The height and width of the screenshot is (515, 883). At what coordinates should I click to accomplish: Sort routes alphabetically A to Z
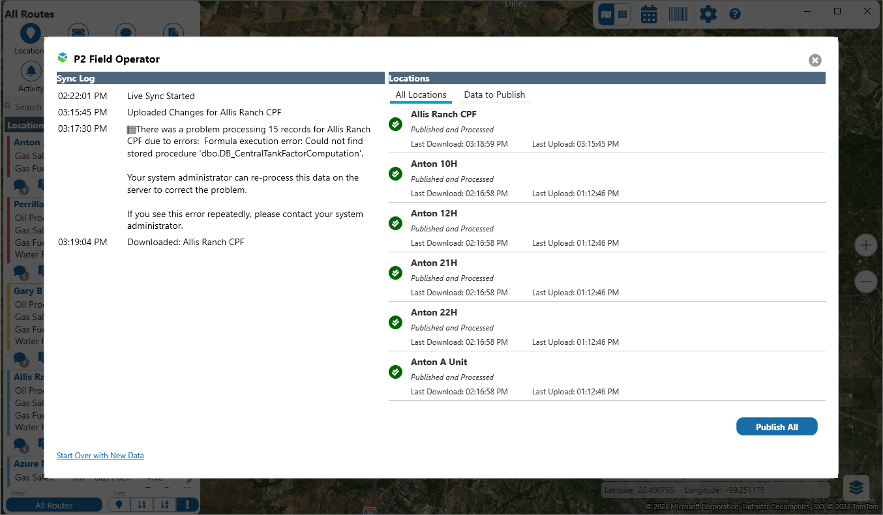tap(164, 505)
